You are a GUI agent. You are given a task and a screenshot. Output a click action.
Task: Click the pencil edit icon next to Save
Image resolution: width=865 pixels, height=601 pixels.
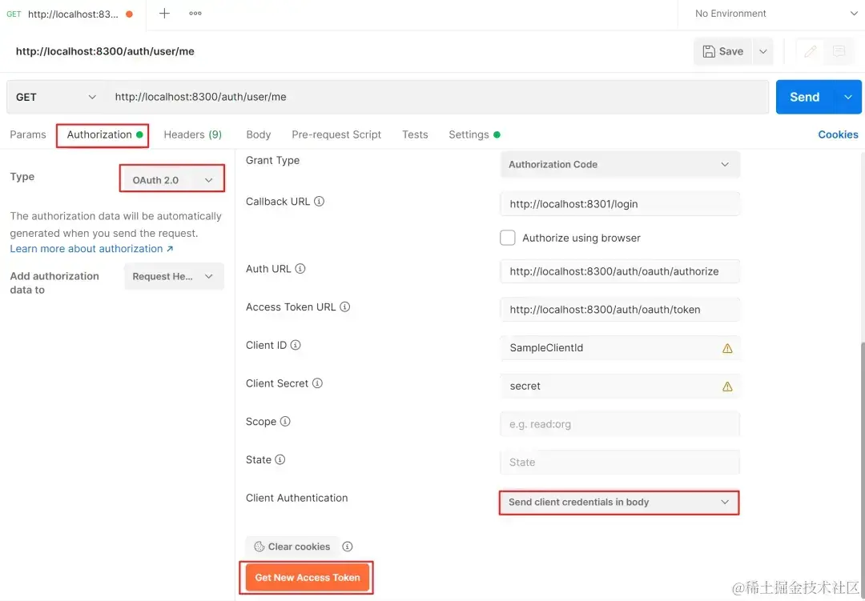809,50
